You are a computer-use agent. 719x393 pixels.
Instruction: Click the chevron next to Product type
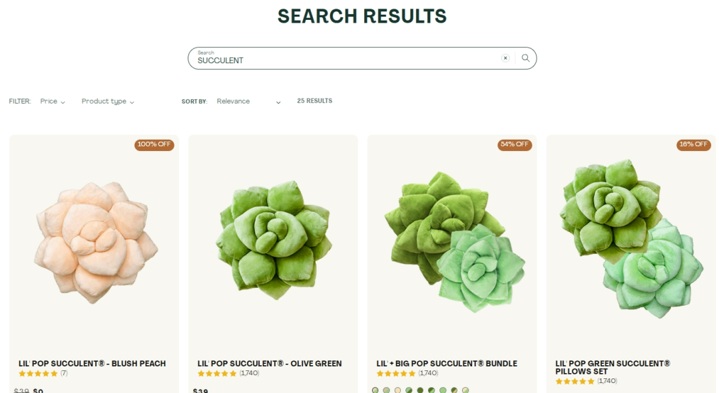pyautogui.click(x=132, y=101)
